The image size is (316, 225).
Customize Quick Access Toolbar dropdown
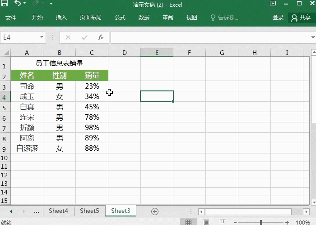51,3
